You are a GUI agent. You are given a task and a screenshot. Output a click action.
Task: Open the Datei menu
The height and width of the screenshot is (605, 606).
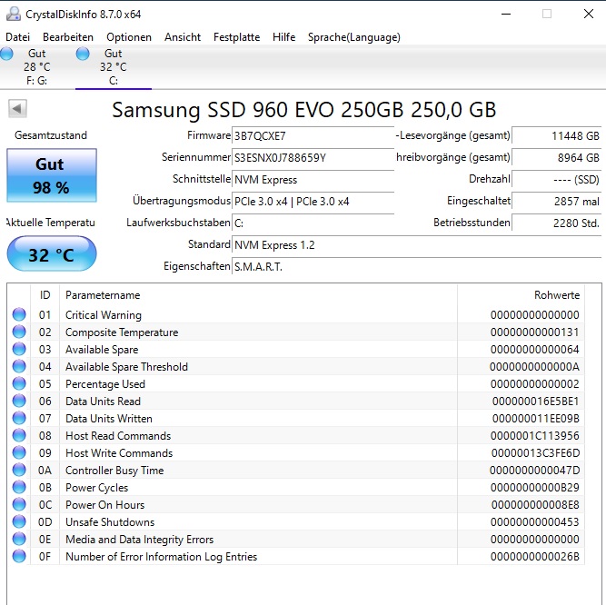pos(17,37)
